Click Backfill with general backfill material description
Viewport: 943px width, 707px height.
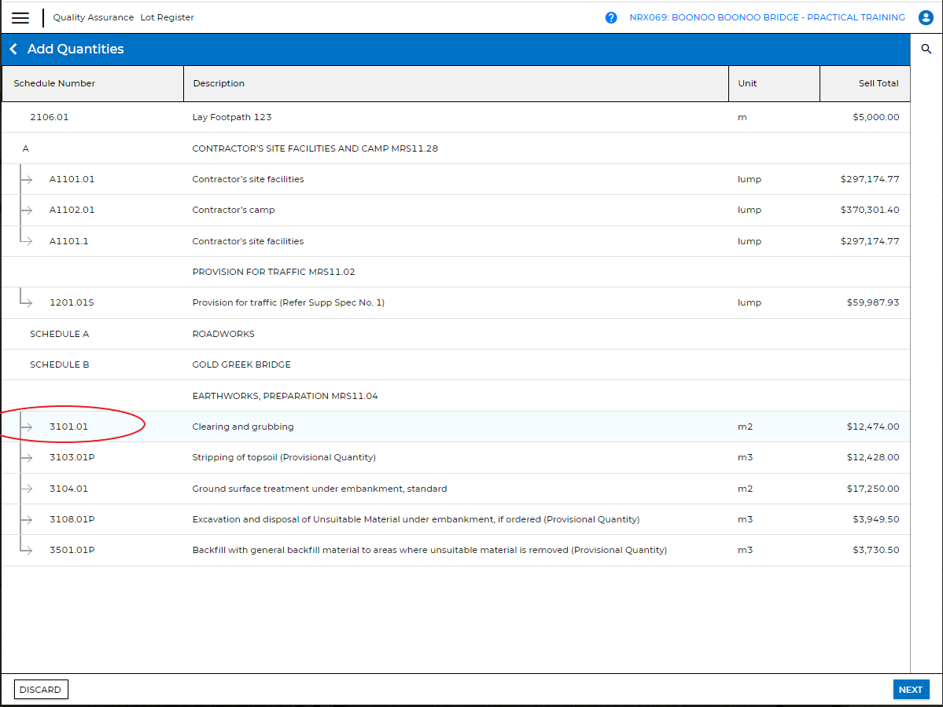429,550
